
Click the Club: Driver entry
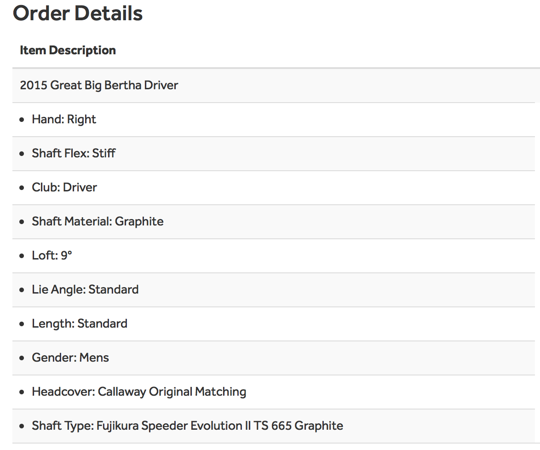click(64, 187)
